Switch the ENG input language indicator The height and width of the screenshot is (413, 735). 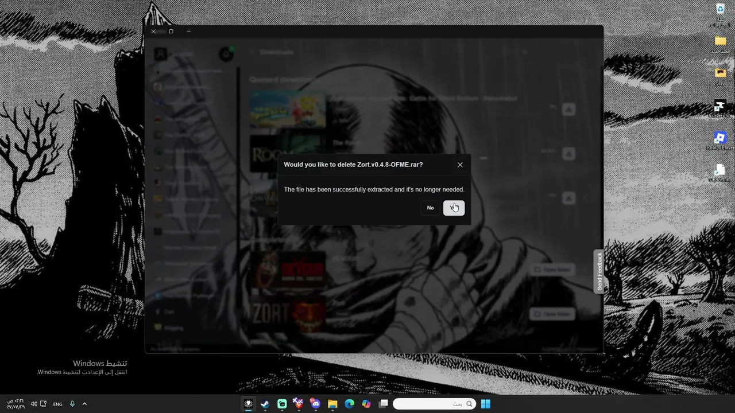57,404
